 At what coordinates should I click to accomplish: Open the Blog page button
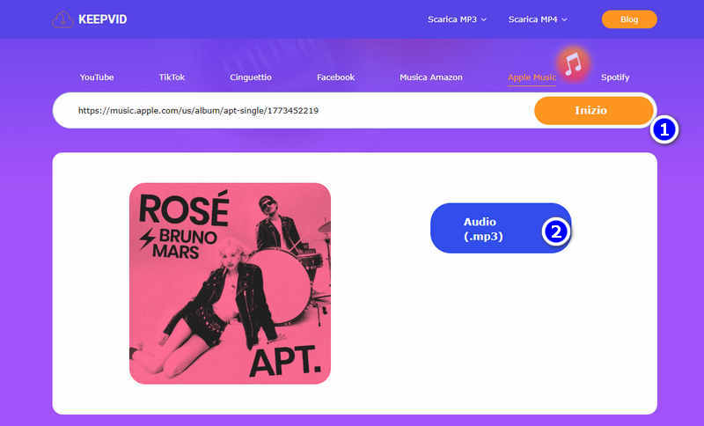pos(629,19)
